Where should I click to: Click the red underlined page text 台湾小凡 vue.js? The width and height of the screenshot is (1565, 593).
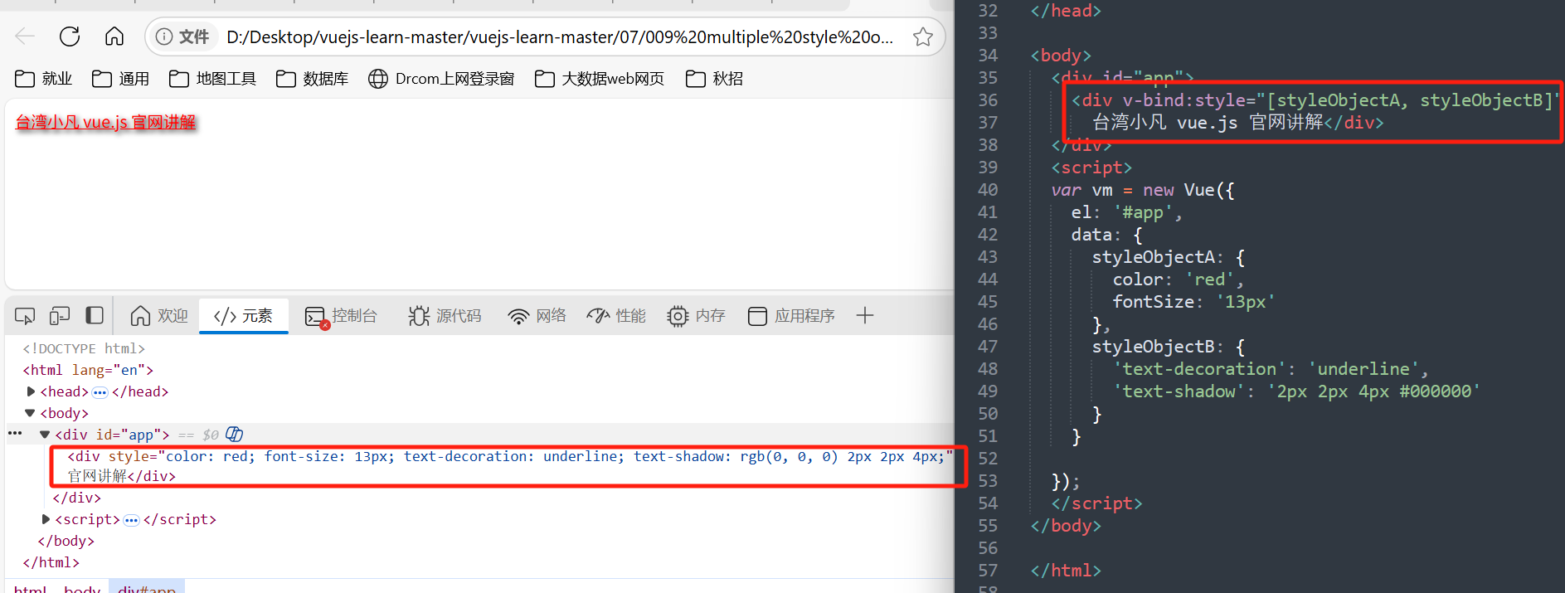[x=105, y=123]
